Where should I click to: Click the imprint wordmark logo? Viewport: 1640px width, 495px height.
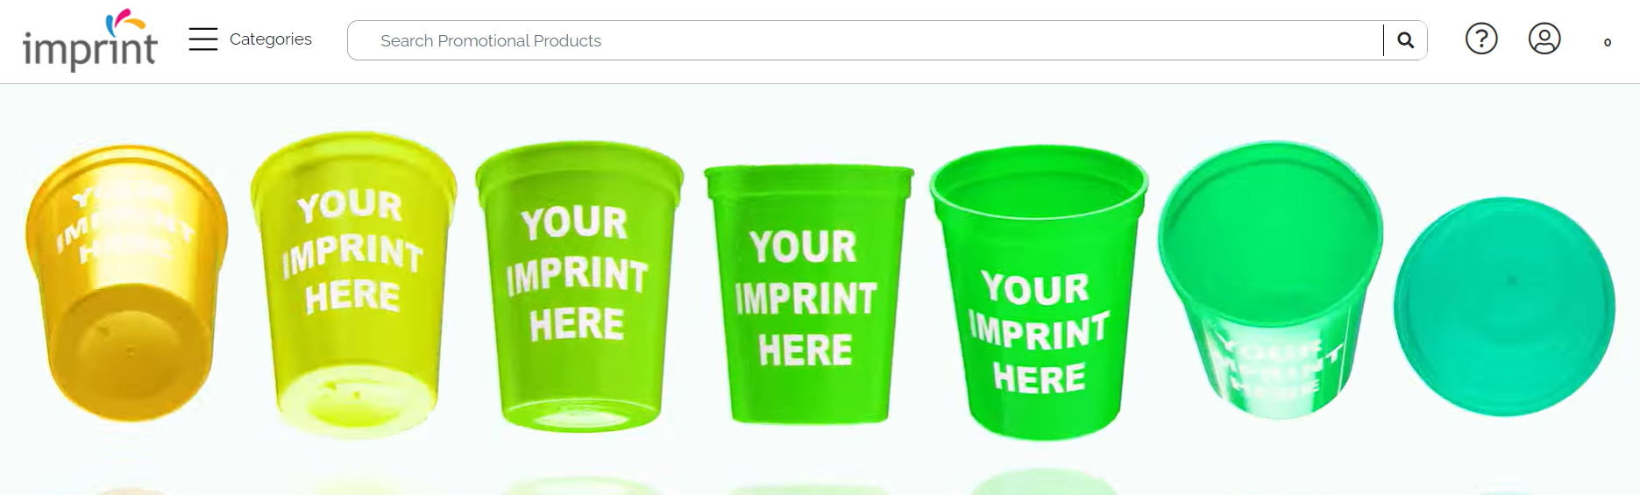click(90, 49)
